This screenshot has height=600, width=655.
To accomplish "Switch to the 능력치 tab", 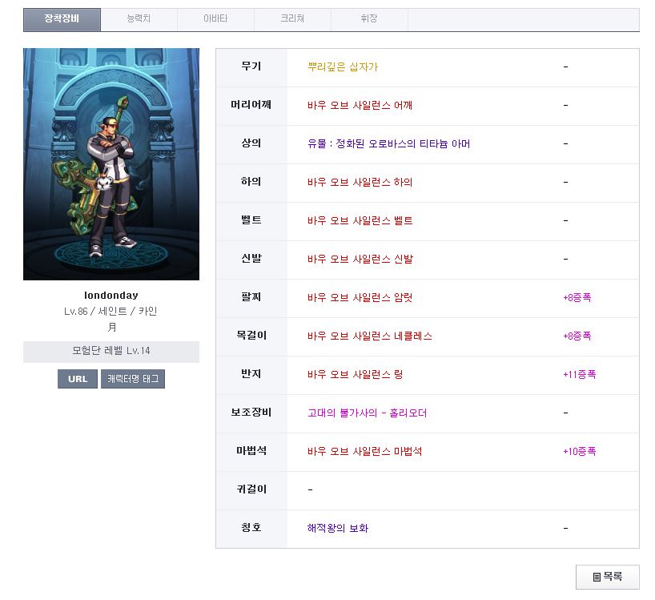I will coord(139,19).
